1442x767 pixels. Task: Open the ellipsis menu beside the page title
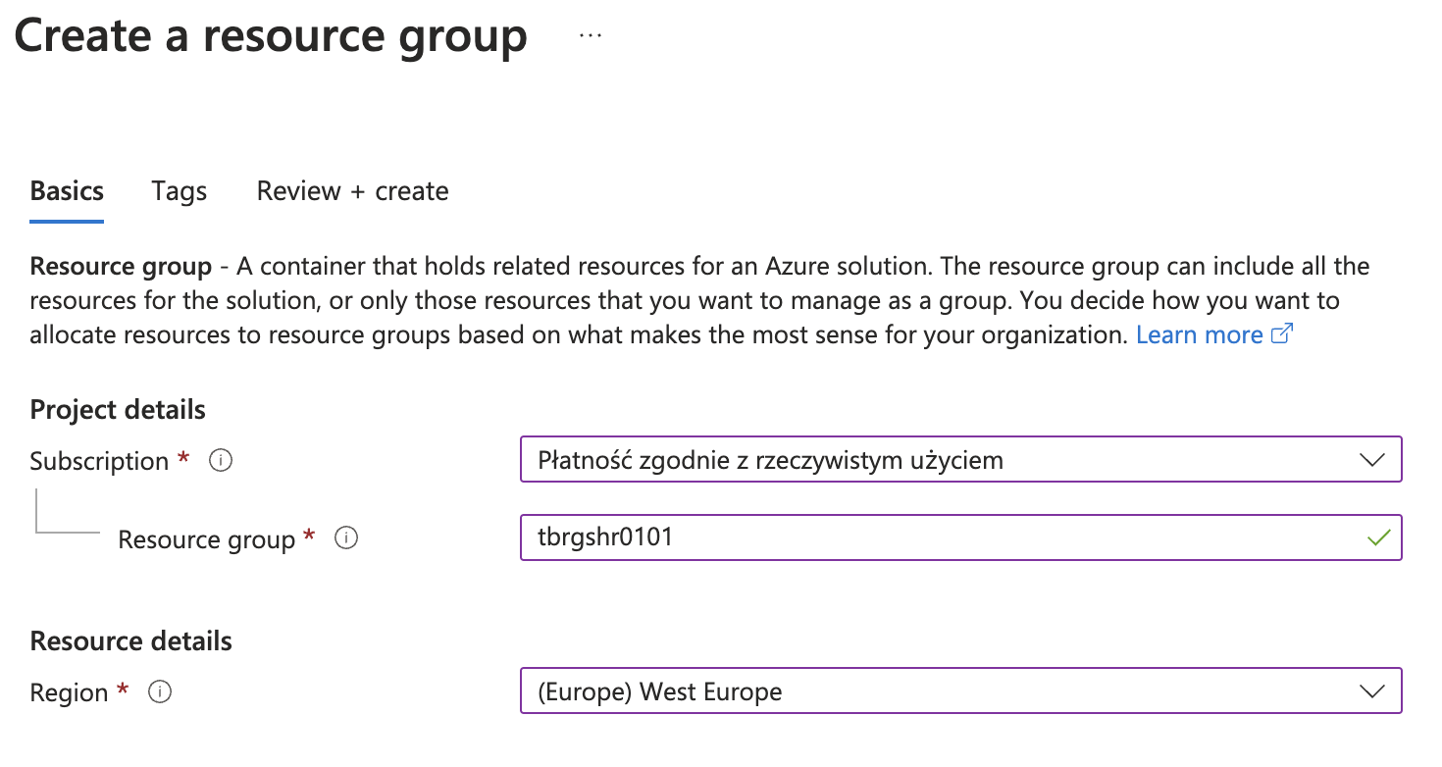(591, 35)
